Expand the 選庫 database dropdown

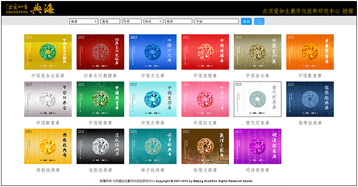coord(84,21)
